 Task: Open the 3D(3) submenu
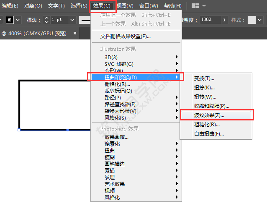[136, 57]
